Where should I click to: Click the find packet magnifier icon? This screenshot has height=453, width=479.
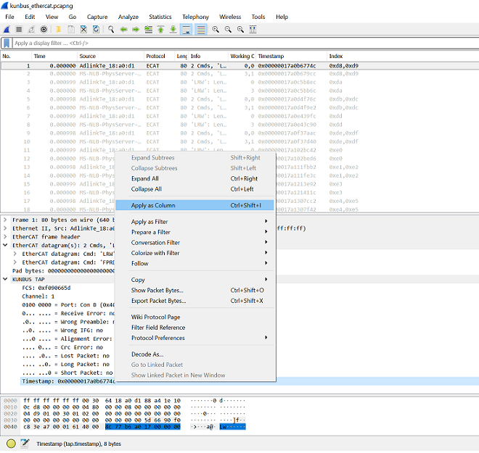(x=111, y=30)
